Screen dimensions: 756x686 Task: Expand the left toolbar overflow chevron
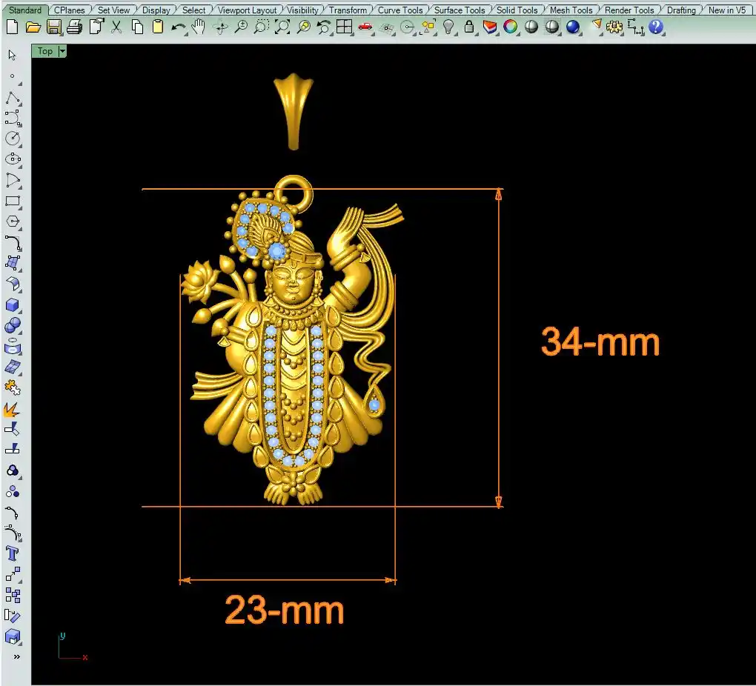click(x=16, y=656)
